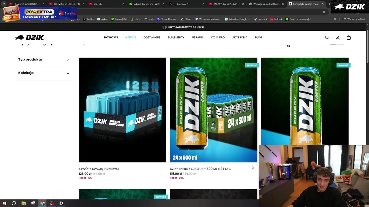Go to the BLOG page

coord(259,37)
